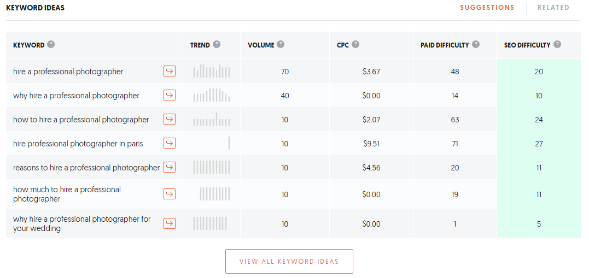The height and width of the screenshot is (278, 589).
Task: Open arrow icon for wedding photographer keyword
Action: pyautogui.click(x=170, y=223)
